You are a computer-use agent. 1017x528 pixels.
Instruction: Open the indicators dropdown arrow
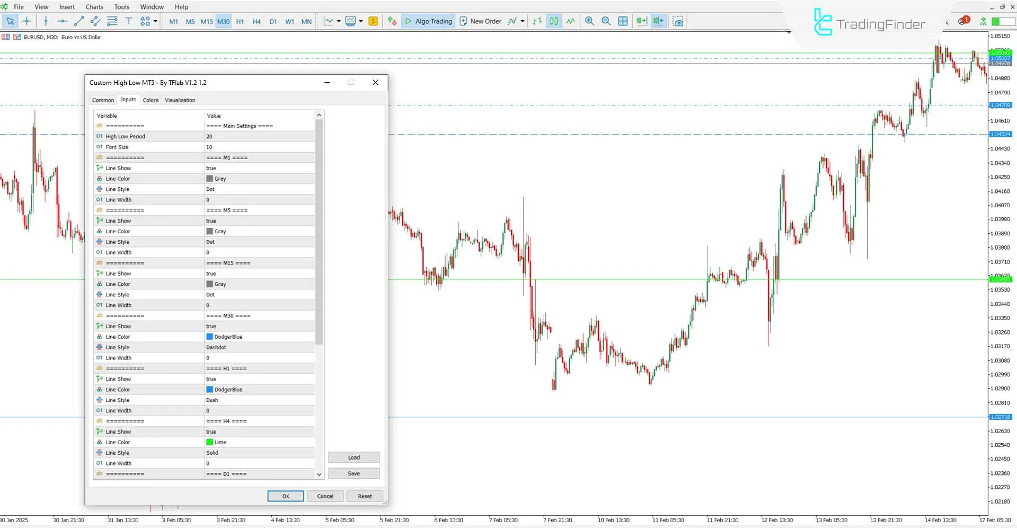338,21
